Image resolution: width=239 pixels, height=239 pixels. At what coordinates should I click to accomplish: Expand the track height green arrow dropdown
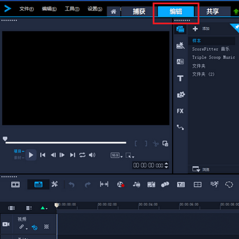pos(44,208)
